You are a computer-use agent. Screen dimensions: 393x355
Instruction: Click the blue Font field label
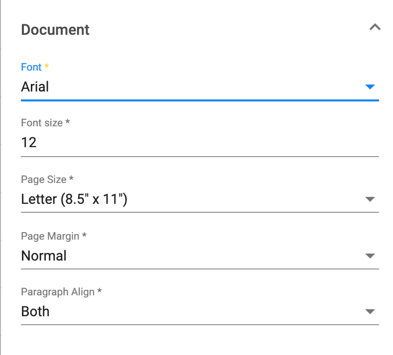click(x=31, y=67)
